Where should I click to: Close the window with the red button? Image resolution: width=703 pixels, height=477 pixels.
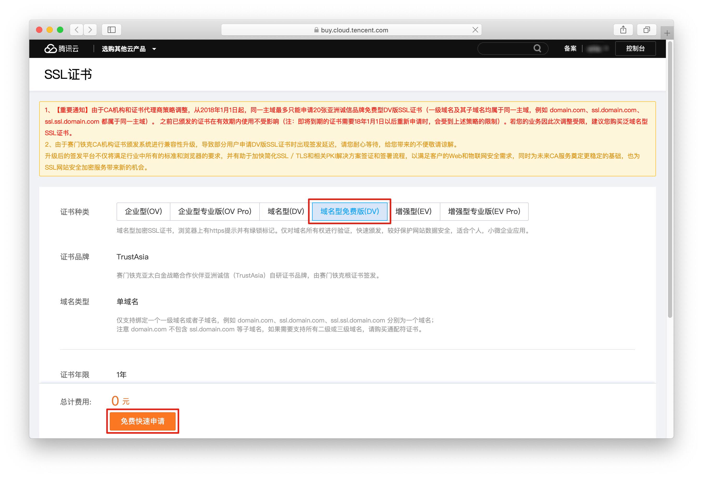pyautogui.click(x=39, y=29)
